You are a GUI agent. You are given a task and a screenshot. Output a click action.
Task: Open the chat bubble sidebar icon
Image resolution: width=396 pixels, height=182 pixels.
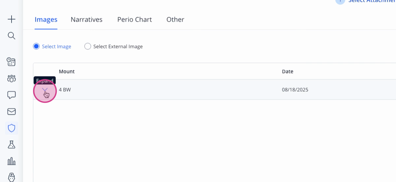tap(12, 95)
